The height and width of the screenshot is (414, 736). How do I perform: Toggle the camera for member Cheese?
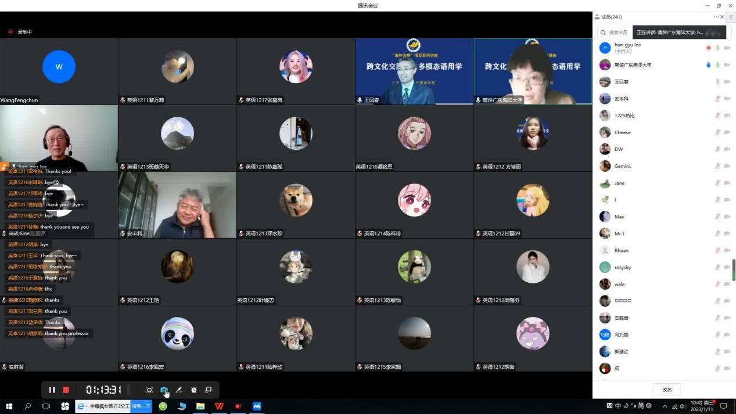pyautogui.click(x=727, y=132)
